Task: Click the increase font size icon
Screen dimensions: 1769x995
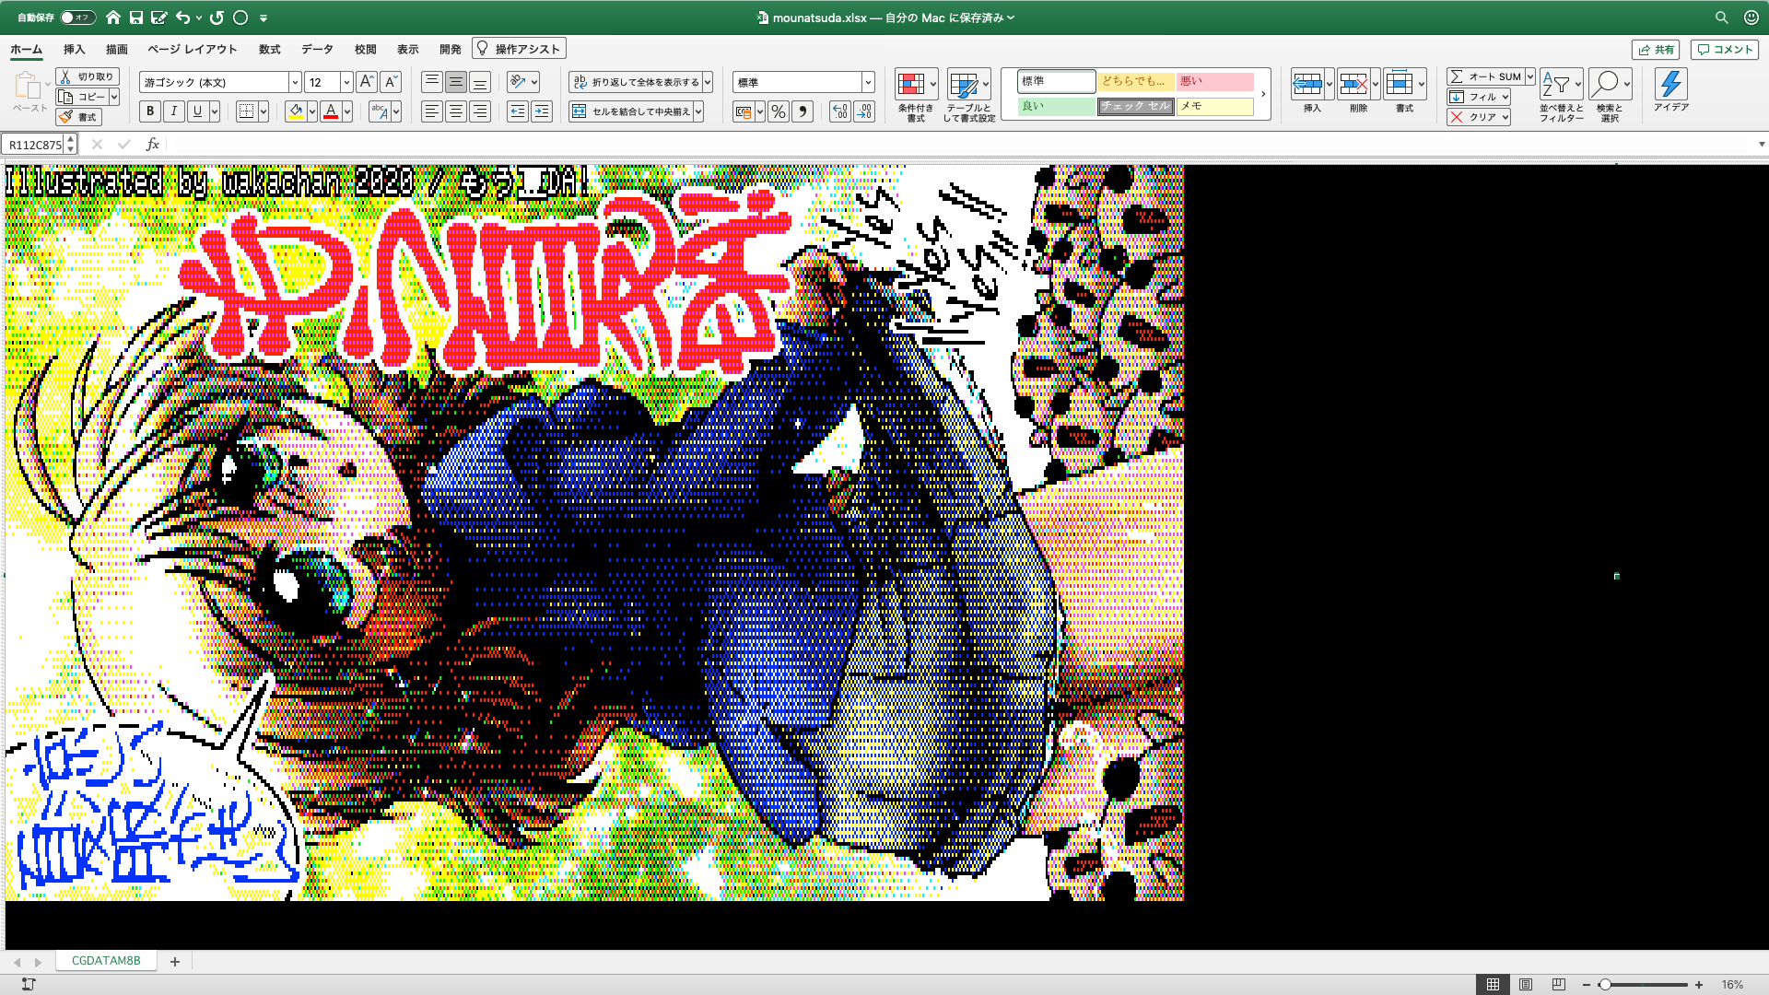Action: click(366, 82)
